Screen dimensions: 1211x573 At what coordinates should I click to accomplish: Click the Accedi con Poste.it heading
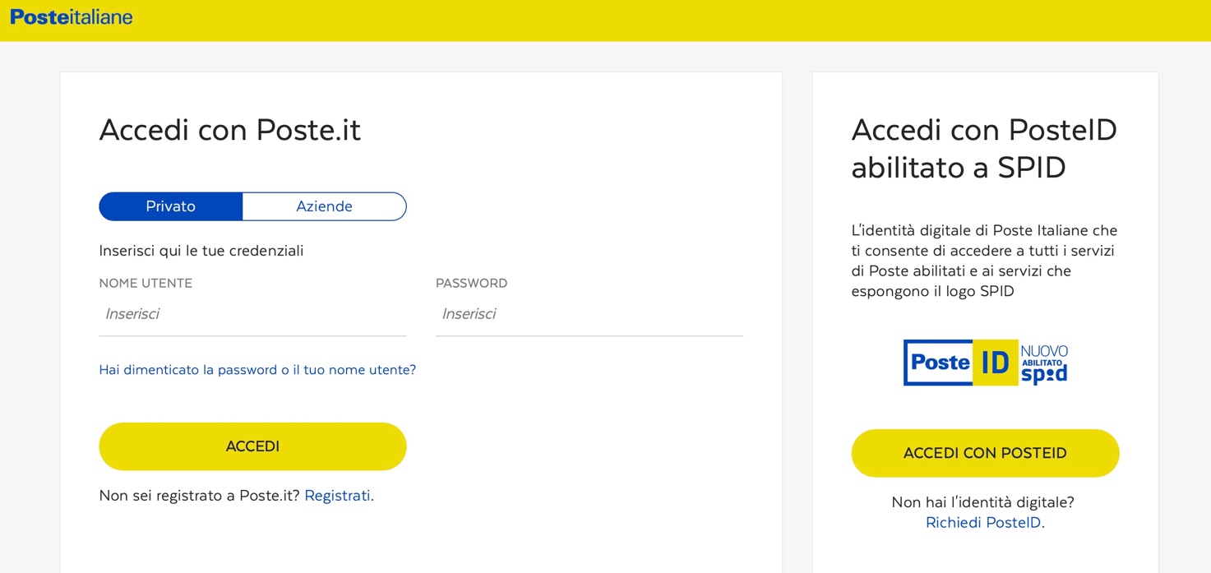coord(229,129)
